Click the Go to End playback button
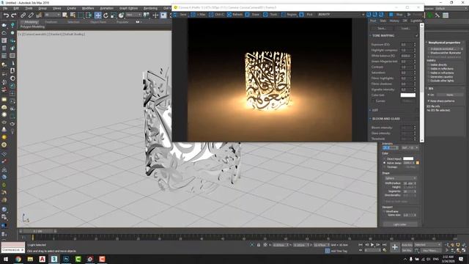Image resolution: width=469 pixels, height=264 pixels. (x=384, y=245)
